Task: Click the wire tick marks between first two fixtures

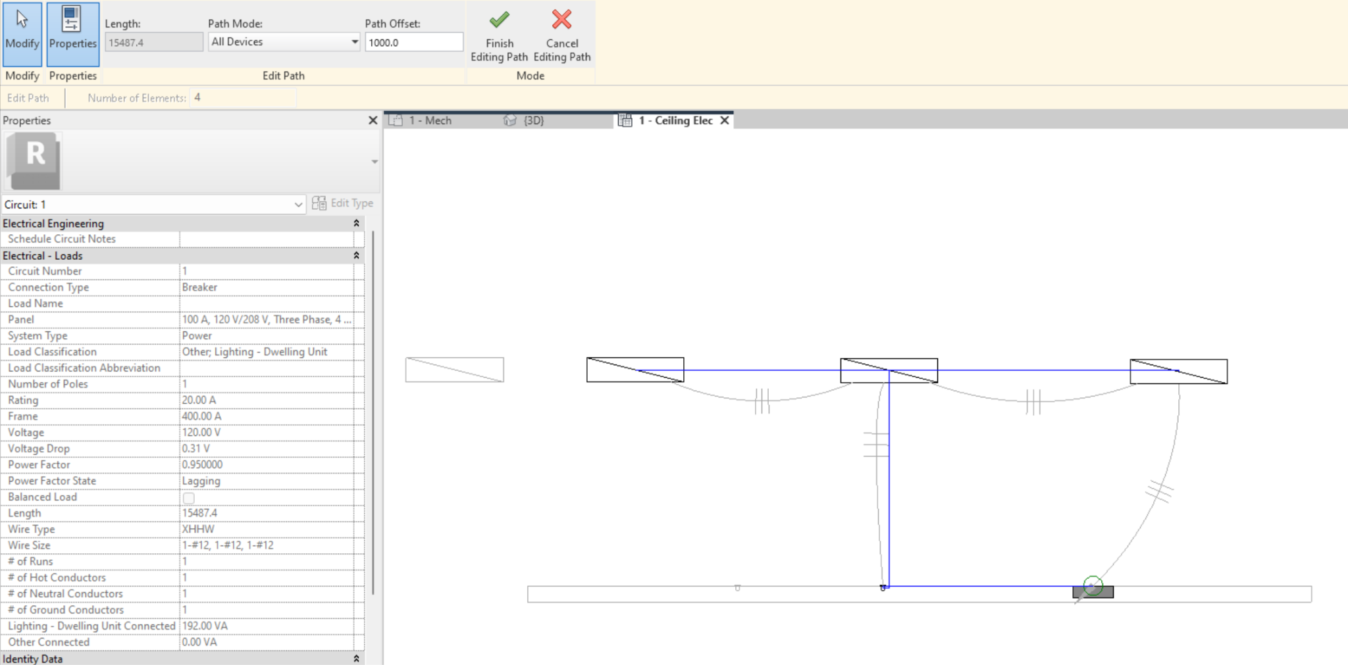Action: coord(762,401)
